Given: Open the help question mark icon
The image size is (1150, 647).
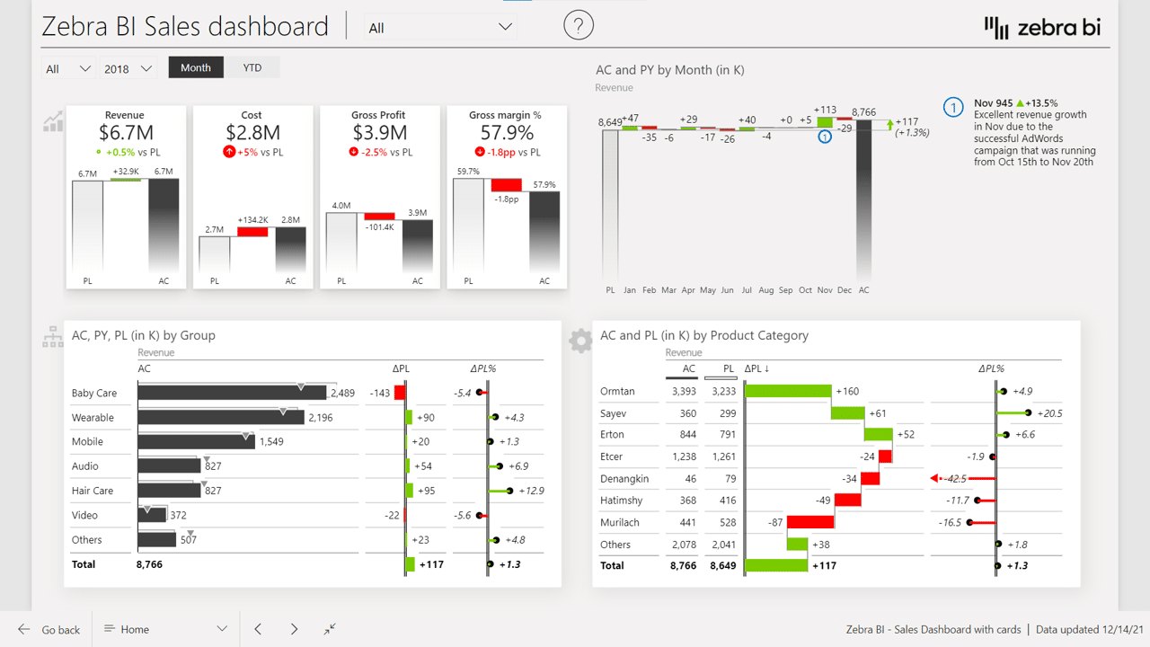Looking at the screenshot, I should pyautogui.click(x=579, y=25).
